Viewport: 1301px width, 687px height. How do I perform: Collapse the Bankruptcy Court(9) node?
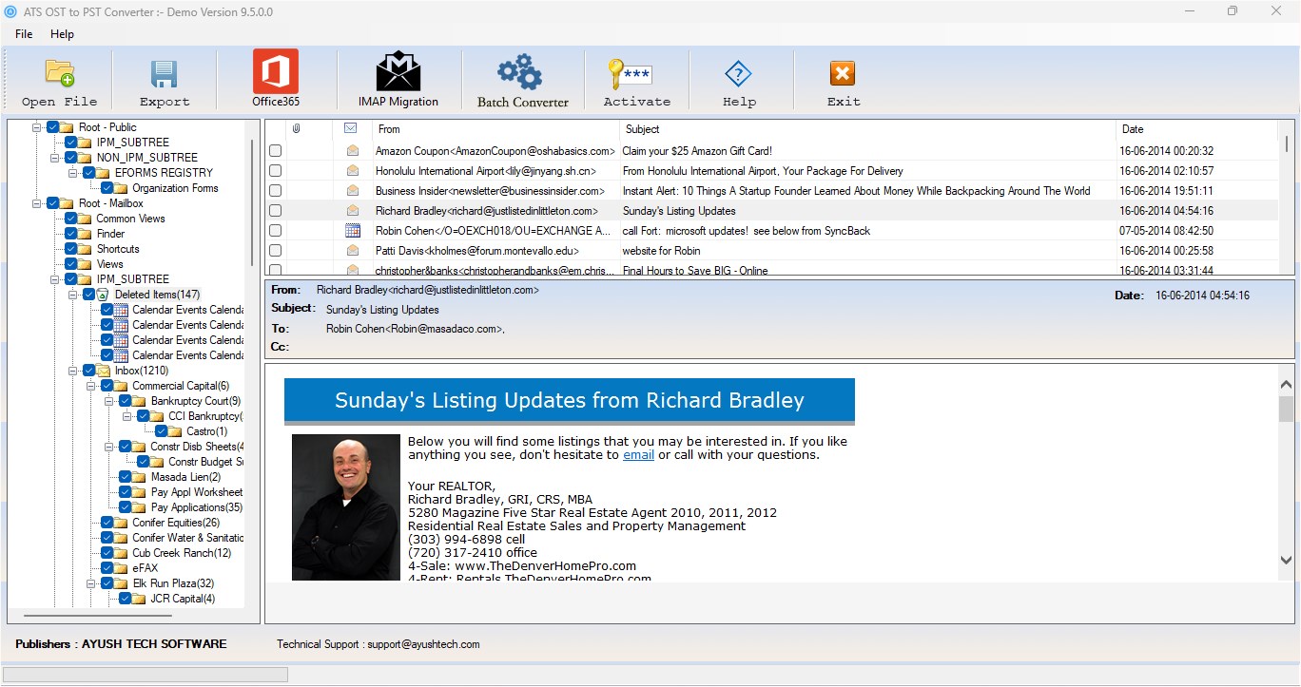[108, 401]
